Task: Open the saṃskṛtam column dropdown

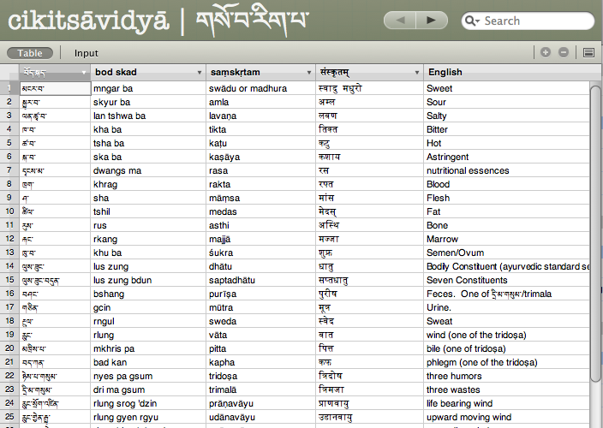Action: point(309,73)
